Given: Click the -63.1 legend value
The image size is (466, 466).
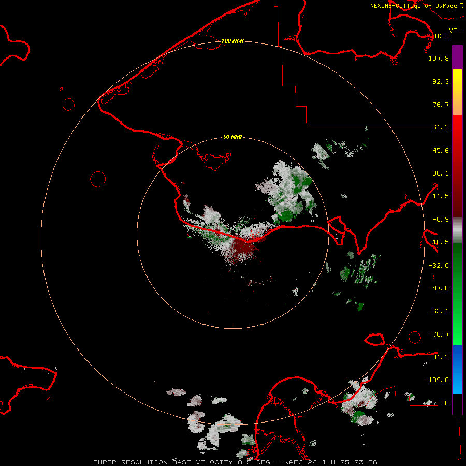Looking at the screenshot, I should coord(439,311).
